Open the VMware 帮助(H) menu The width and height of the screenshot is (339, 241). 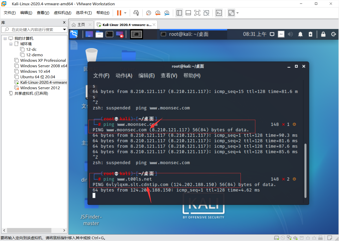(103, 13)
